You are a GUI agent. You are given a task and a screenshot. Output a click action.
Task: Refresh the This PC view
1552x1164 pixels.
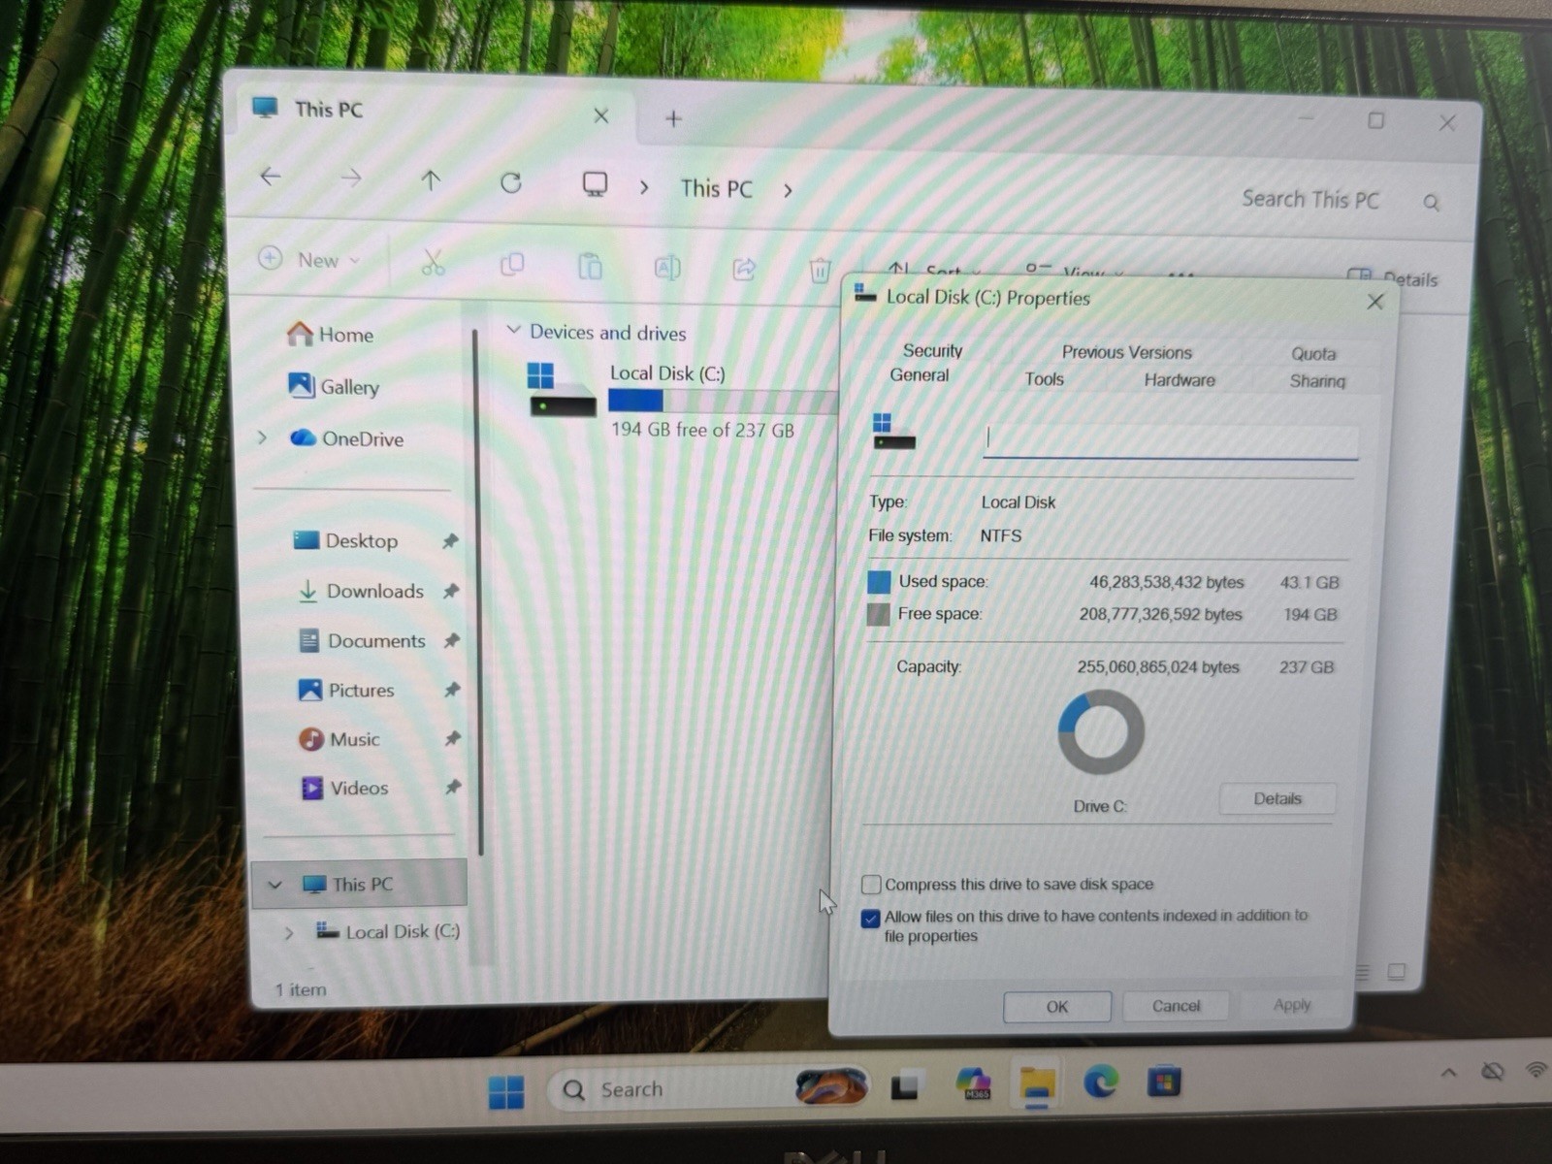[511, 182]
